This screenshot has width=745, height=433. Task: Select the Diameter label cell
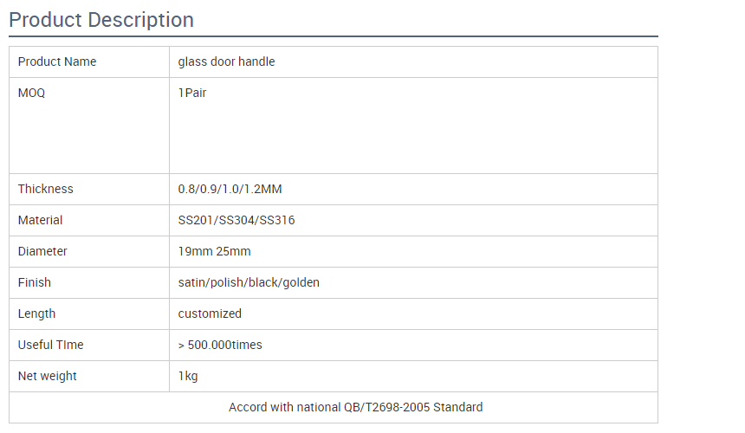(42, 251)
